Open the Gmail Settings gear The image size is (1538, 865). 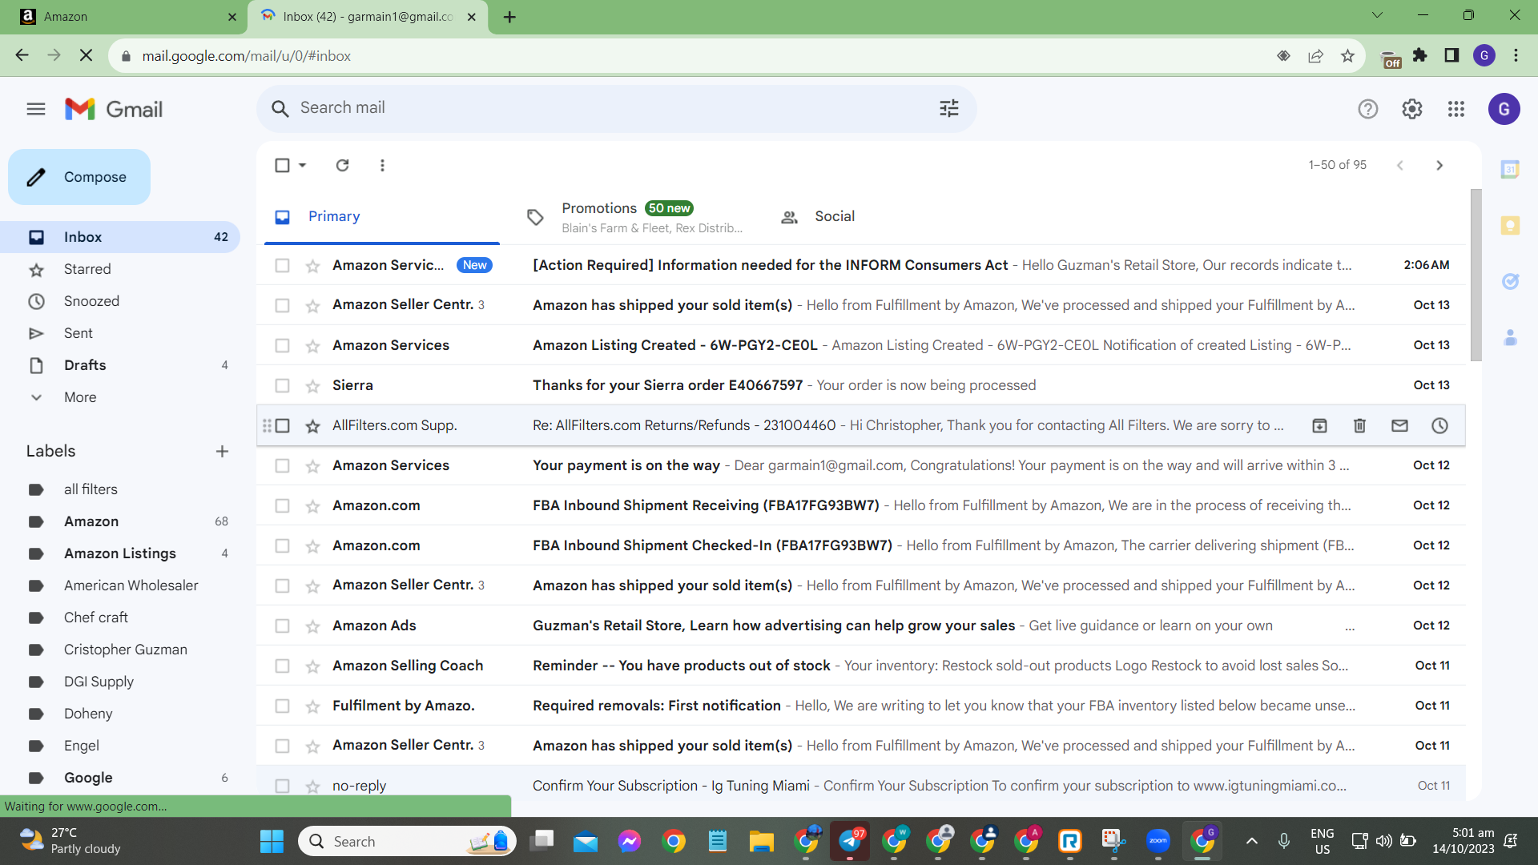click(1412, 109)
